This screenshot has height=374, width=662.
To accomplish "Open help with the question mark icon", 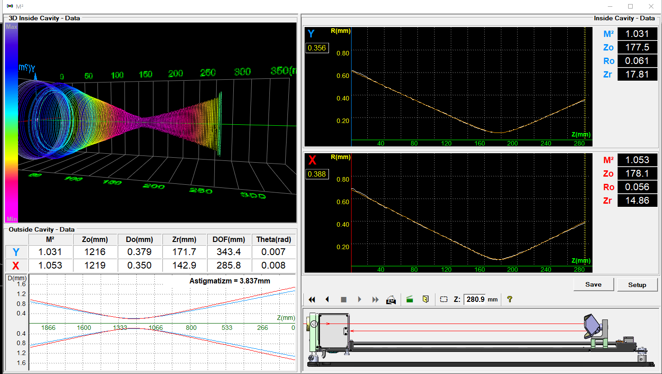I will point(509,299).
